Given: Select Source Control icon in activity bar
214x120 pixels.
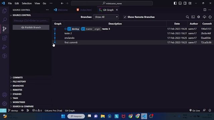Looking at the screenshot, I should tap(4, 29).
